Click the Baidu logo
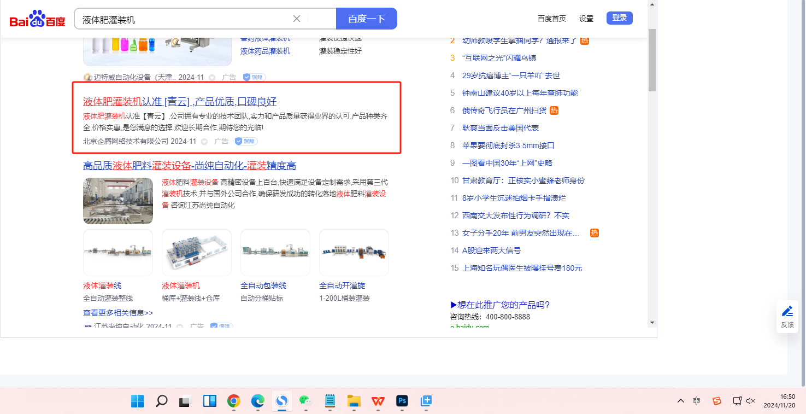Screen dimensions: 806x414 coord(37,19)
